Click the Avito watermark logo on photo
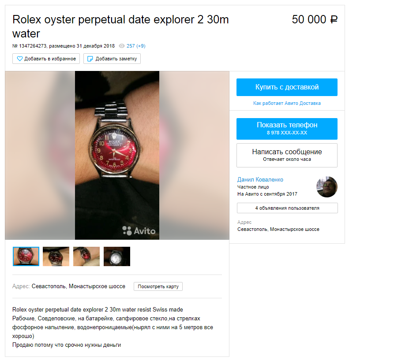This screenshot has width=394, height=360. [x=139, y=230]
